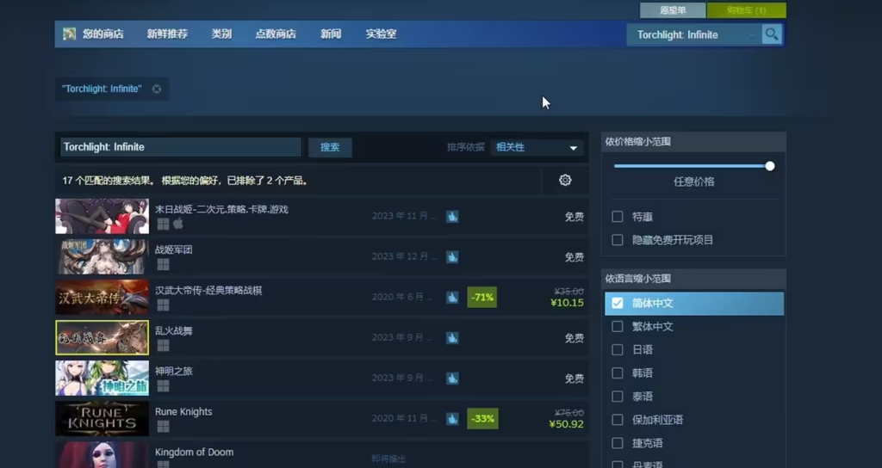Focus the results search term input field

click(x=181, y=147)
